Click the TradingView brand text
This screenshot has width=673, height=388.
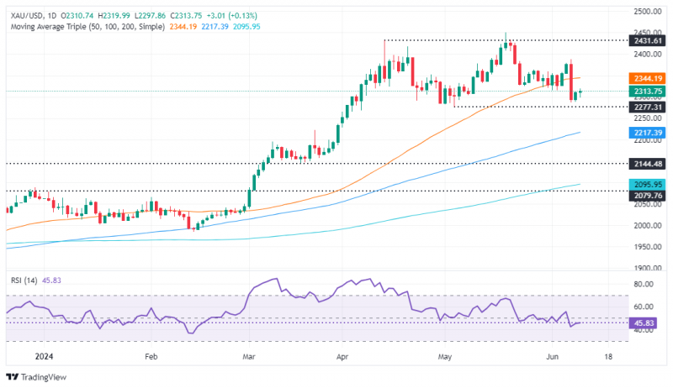pos(44,377)
